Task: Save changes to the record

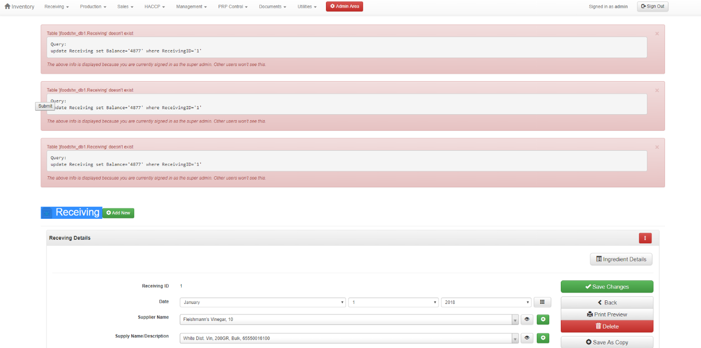Action: click(x=607, y=287)
